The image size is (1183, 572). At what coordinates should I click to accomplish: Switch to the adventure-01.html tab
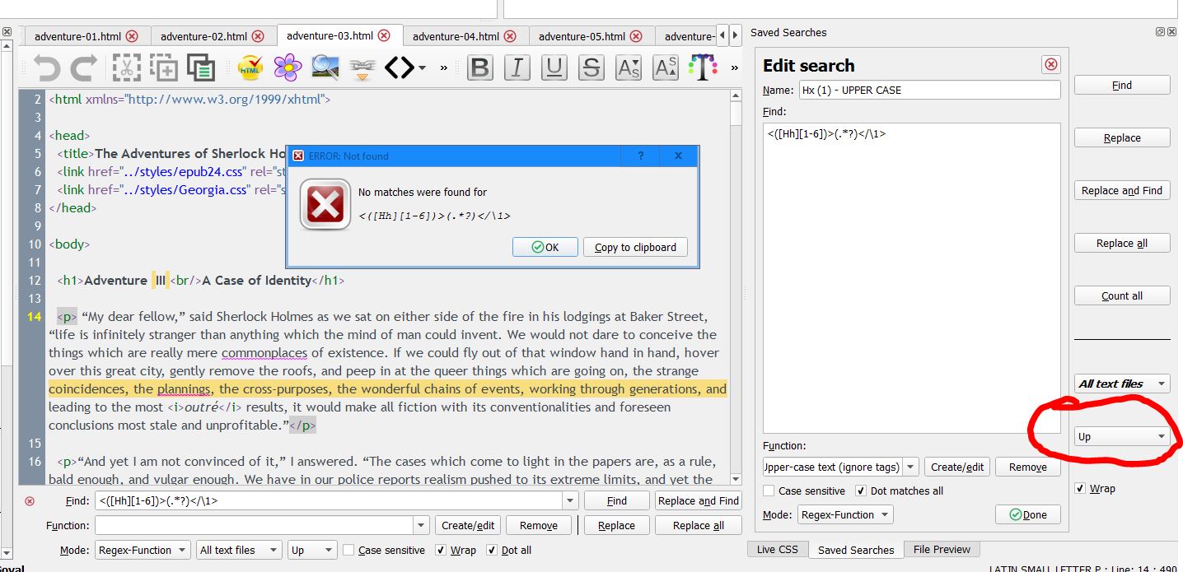click(x=78, y=36)
